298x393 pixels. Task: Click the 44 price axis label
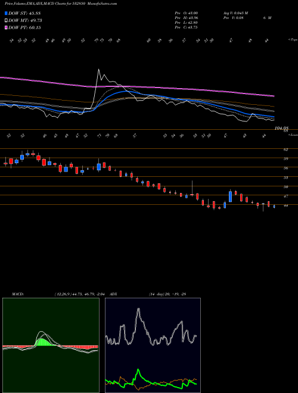285,205
